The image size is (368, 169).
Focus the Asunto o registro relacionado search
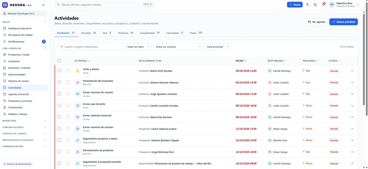click(x=90, y=47)
